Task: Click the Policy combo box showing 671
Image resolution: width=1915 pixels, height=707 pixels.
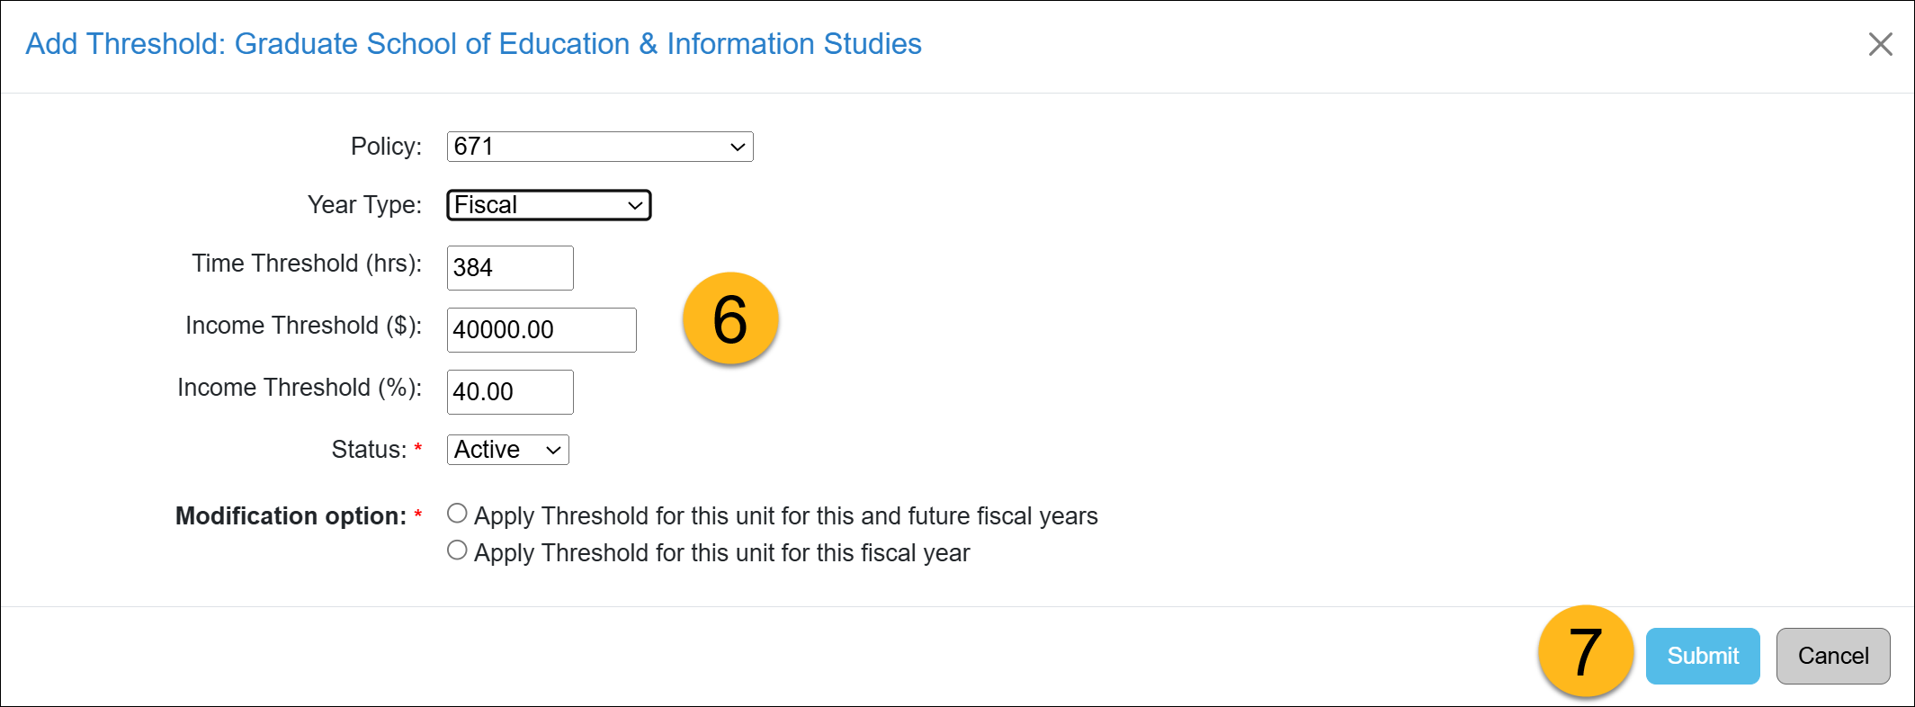Action: coord(598,147)
